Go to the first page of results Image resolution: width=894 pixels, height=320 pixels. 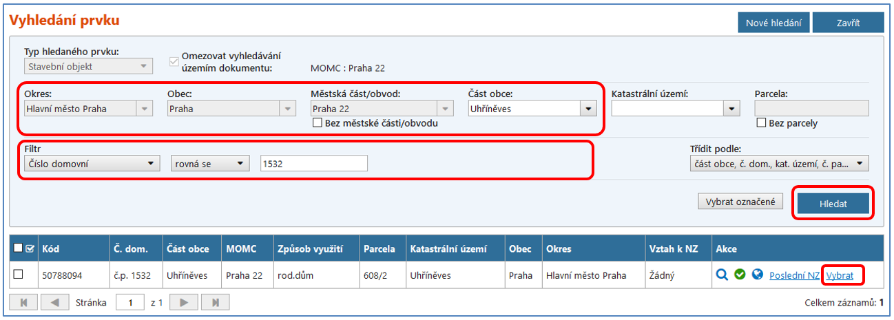click(x=23, y=302)
